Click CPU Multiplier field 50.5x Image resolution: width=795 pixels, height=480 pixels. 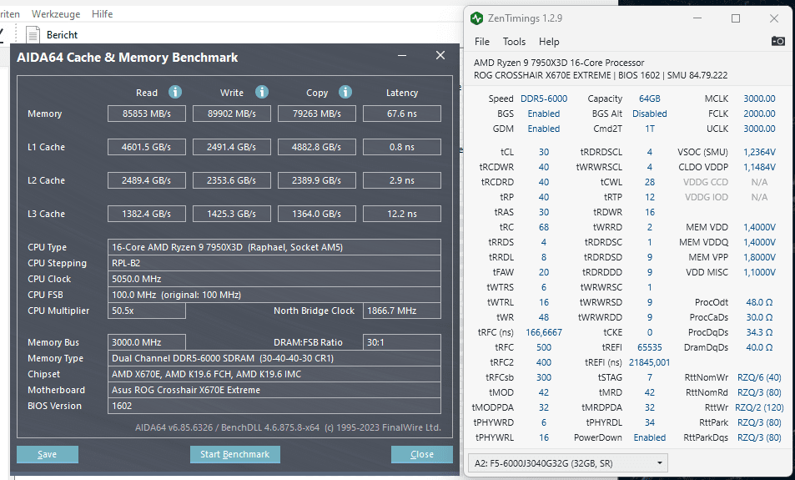[x=147, y=311]
